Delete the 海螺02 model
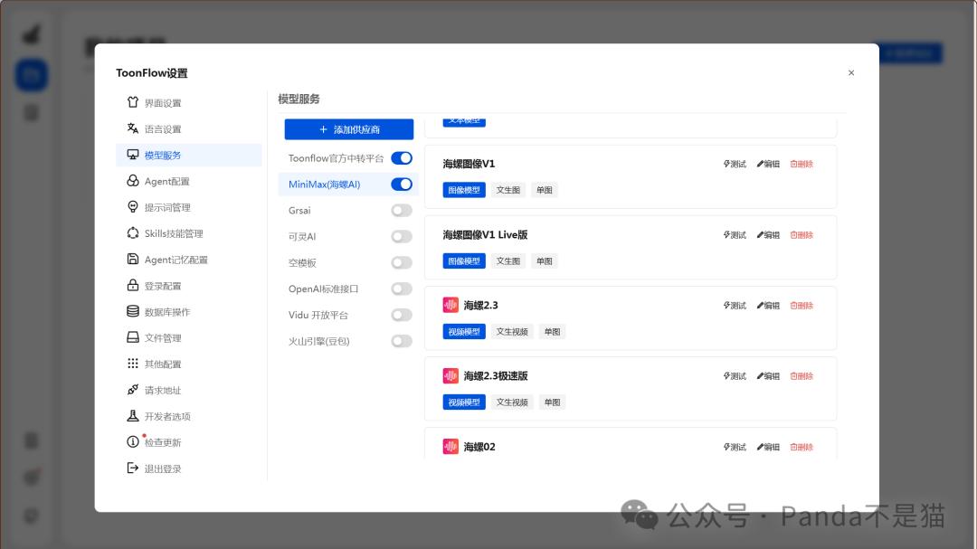The width and height of the screenshot is (977, 549). 802,447
